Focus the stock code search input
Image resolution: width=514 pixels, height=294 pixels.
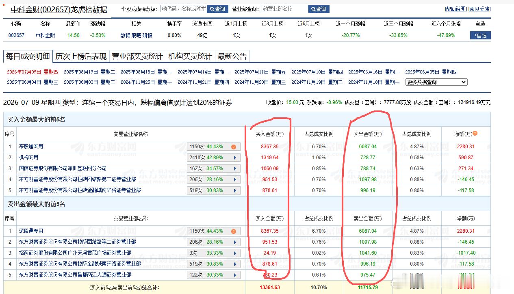coord(184,9)
